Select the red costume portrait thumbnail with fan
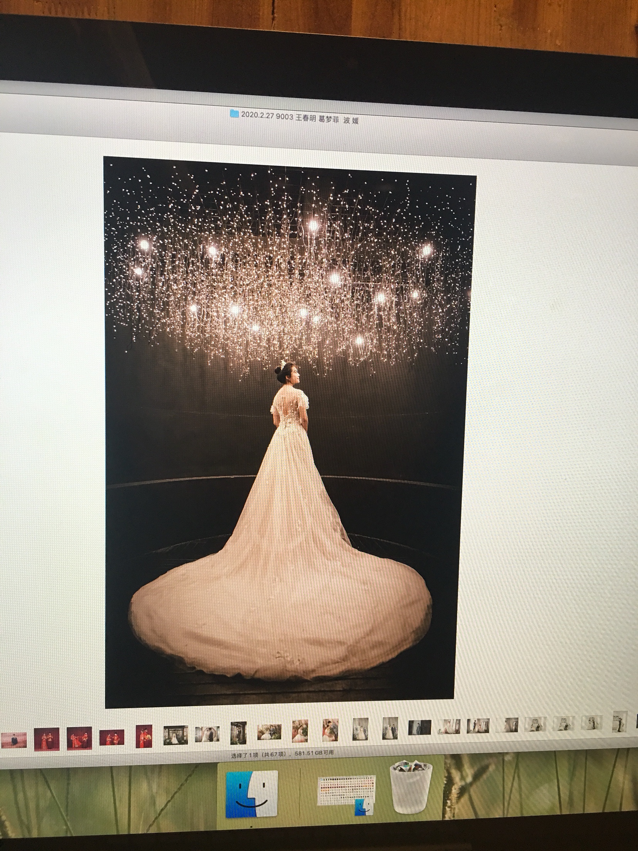 pos(144,736)
